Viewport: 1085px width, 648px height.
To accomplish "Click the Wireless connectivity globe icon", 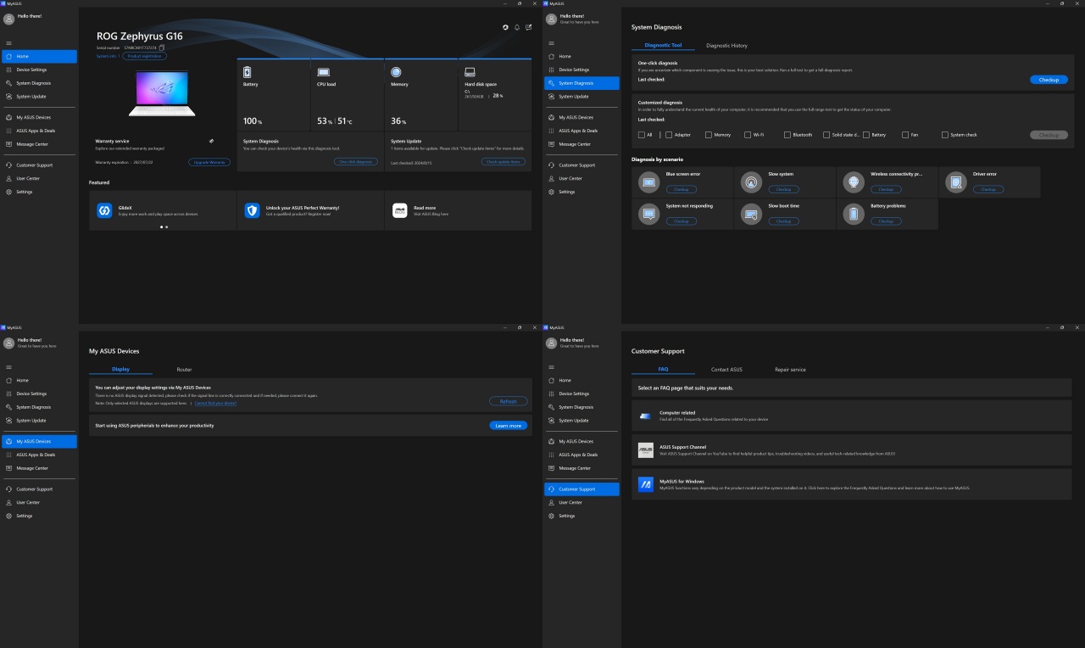I will tap(854, 182).
